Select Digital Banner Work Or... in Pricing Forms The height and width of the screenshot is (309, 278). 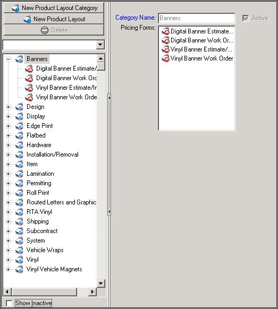pyautogui.click(x=197, y=40)
